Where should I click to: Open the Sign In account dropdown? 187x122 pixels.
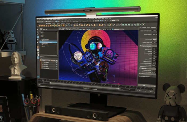[119, 20]
